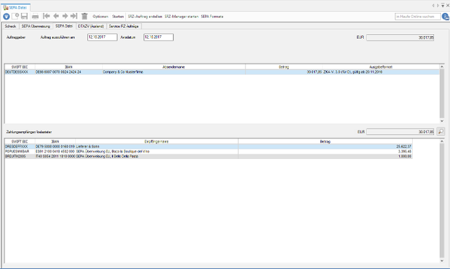
Task: Click the sender table vertical scrollbar track
Action: click(442, 94)
